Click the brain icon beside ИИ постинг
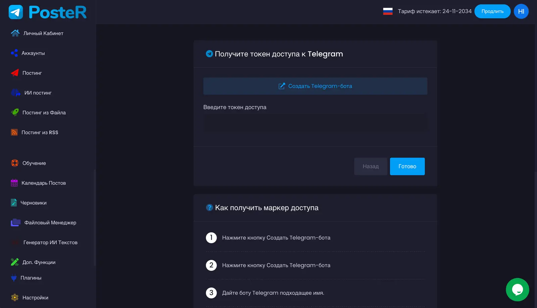537x308 pixels. click(16, 93)
